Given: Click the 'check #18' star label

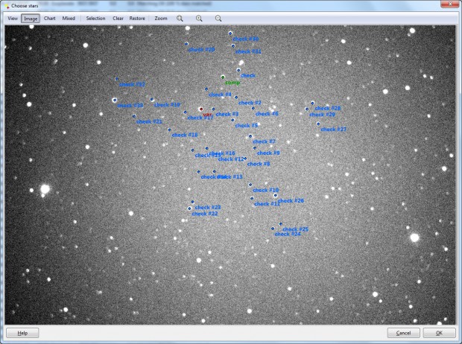Looking at the screenshot, I should pos(185,135).
